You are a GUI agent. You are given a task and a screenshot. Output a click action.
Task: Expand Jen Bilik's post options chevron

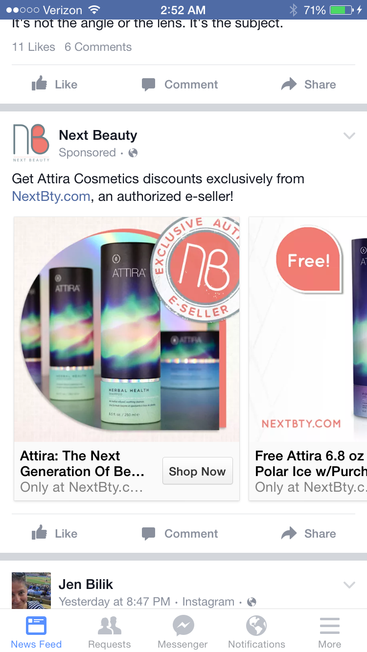tap(349, 585)
